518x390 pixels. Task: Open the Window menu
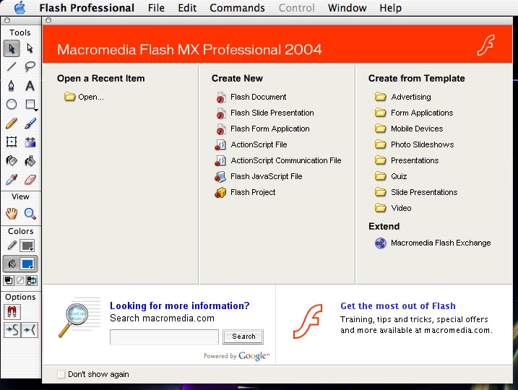pos(348,8)
